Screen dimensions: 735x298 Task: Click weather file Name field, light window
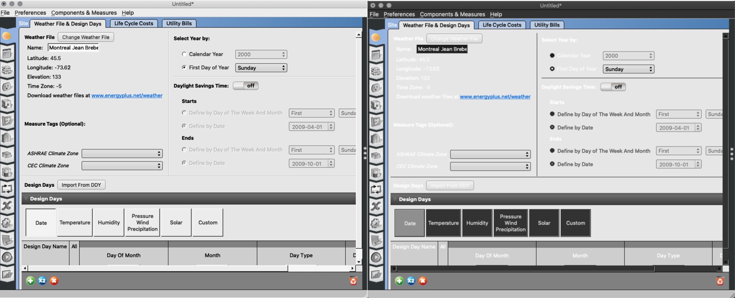pyautogui.click(x=73, y=47)
